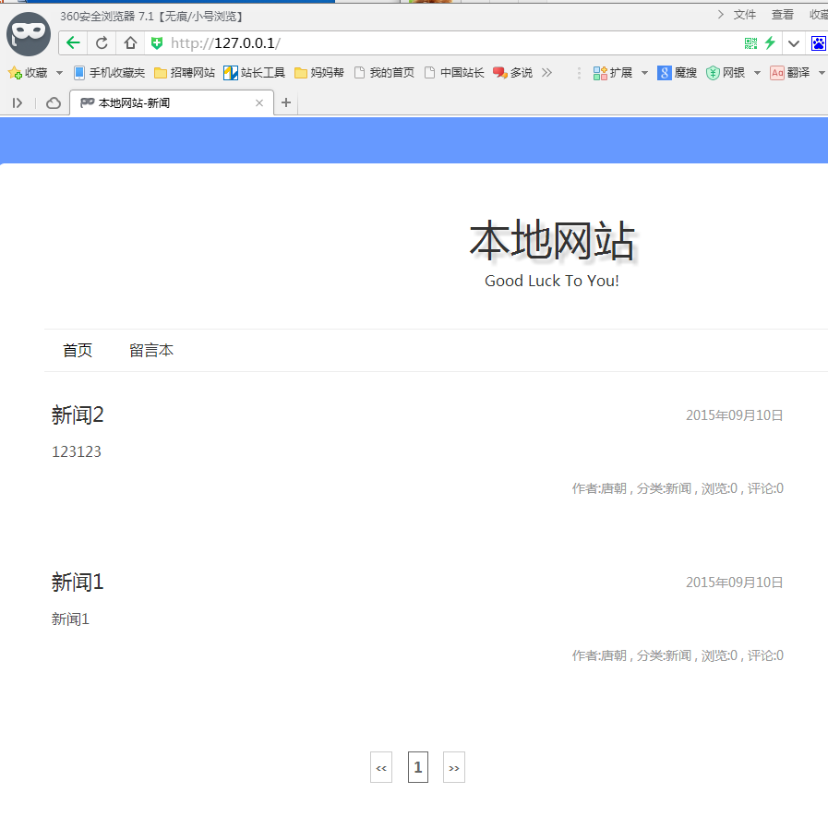
Task: Select page 1 in pagination
Action: tap(417, 767)
